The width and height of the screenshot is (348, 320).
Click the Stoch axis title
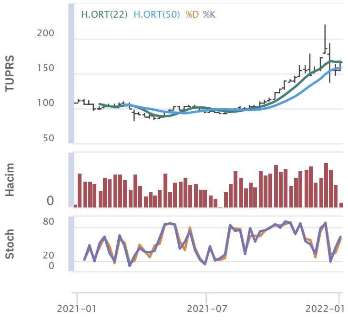click(x=10, y=244)
